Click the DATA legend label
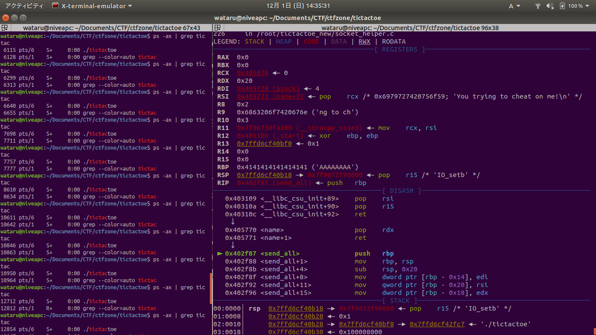 pyautogui.click(x=339, y=41)
